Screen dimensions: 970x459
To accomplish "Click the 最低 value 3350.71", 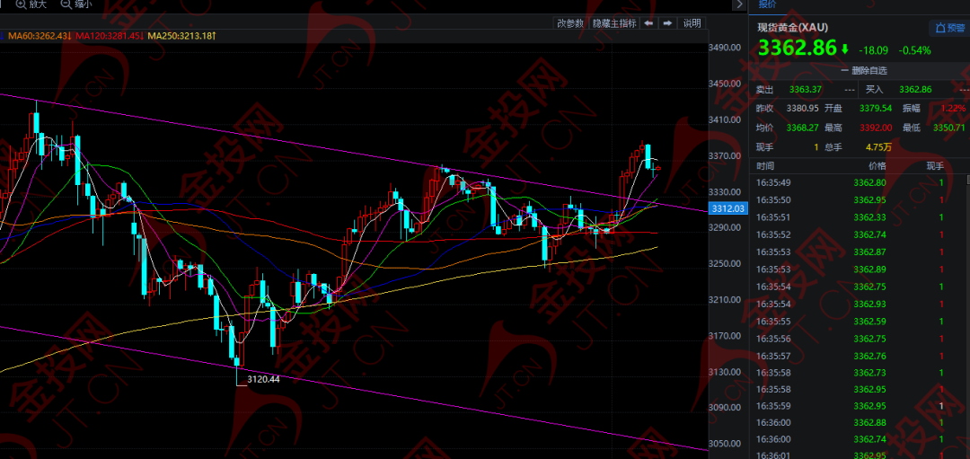I will pyautogui.click(x=951, y=128).
